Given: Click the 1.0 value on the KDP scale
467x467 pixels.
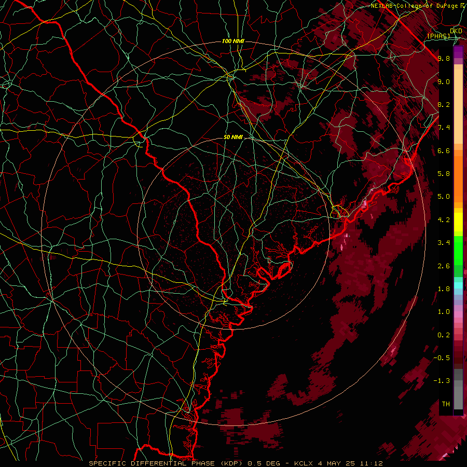Looking at the screenshot, I should click(444, 312).
